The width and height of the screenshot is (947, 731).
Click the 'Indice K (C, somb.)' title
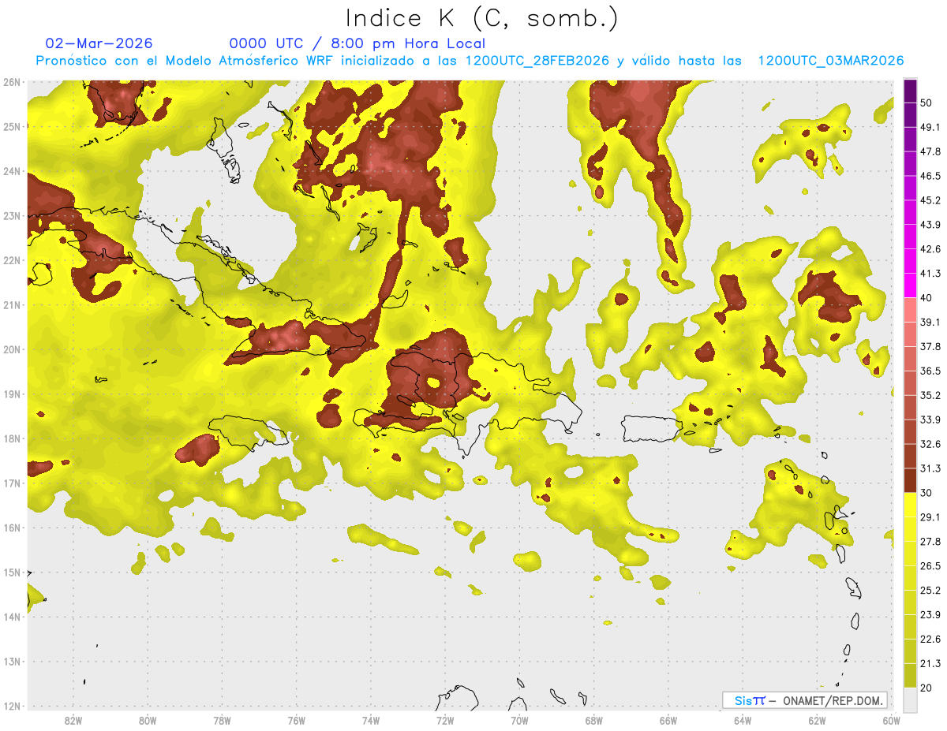pyautogui.click(x=481, y=19)
